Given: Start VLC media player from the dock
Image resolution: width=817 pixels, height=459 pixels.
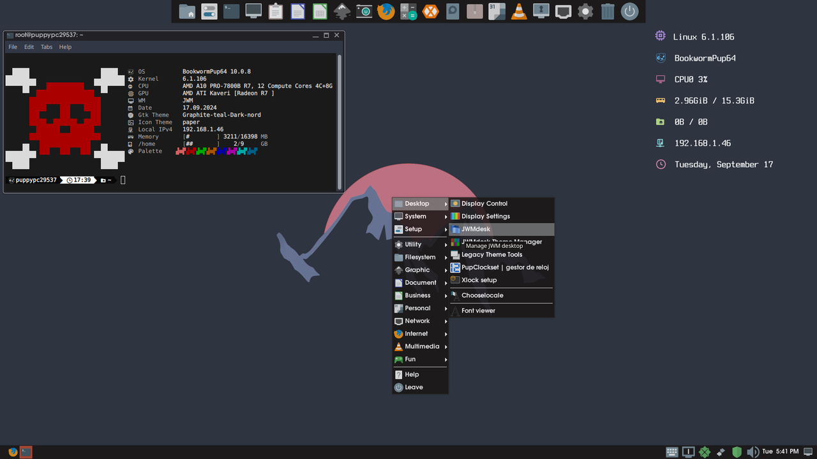Looking at the screenshot, I should (519, 11).
